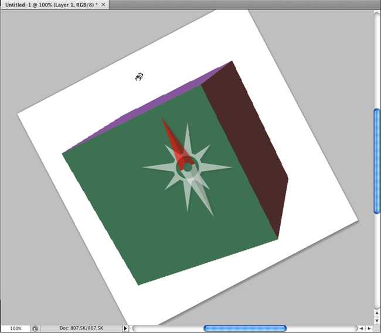Click the vertical scrollbar blue thumb
The width and height of the screenshot is (381, 333).
pyautogui.click(x=377, y=161)
